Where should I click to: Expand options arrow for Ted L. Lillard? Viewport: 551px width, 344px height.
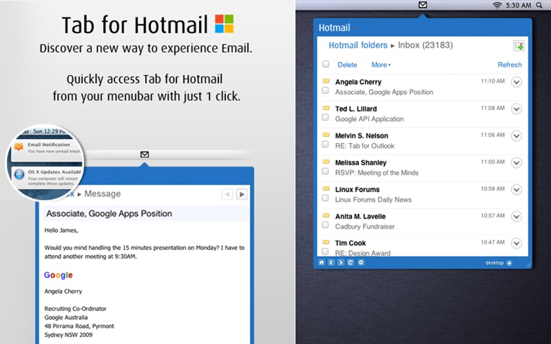pos(516,109)
